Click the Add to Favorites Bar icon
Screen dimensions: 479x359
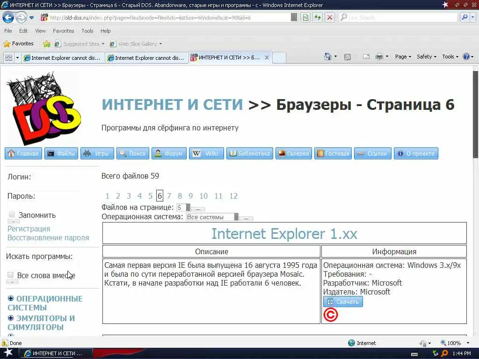click(47, 44)
